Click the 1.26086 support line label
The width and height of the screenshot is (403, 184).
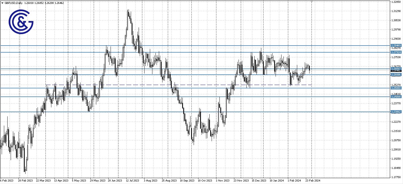pyautogui.click(x=396, y=74)
